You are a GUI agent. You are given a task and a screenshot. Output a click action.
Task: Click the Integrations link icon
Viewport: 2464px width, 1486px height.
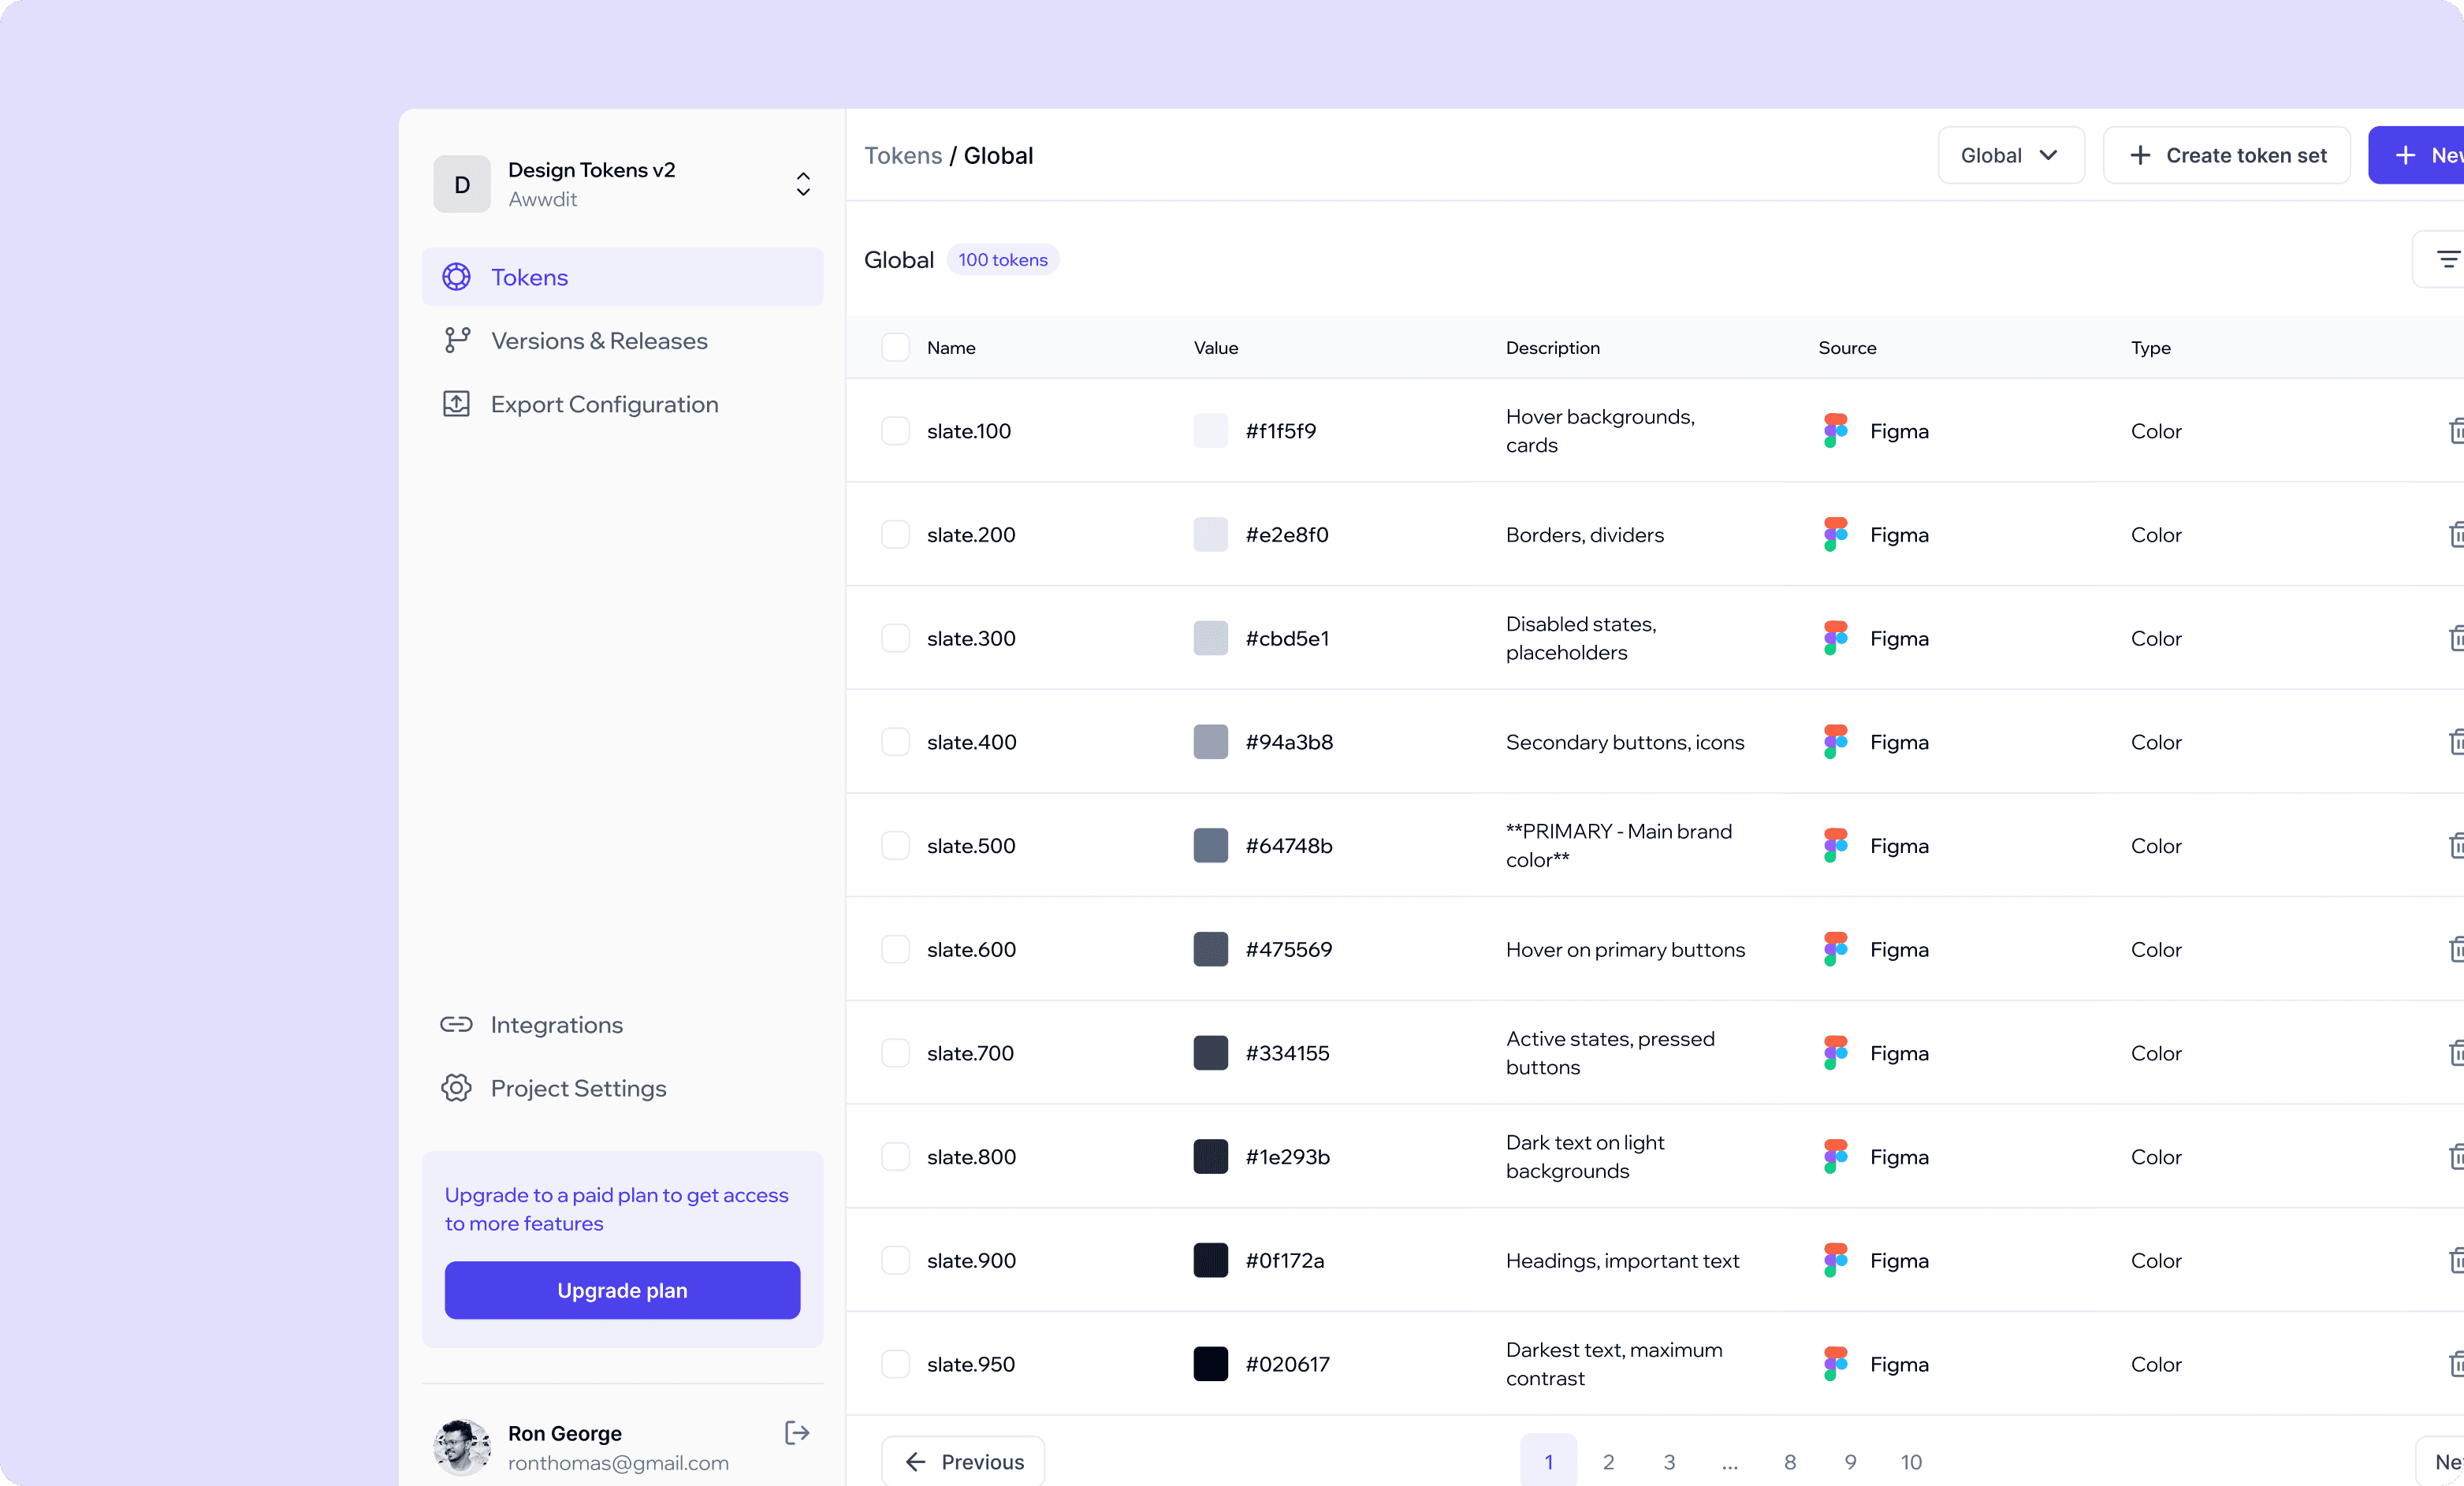point(457,1025)
